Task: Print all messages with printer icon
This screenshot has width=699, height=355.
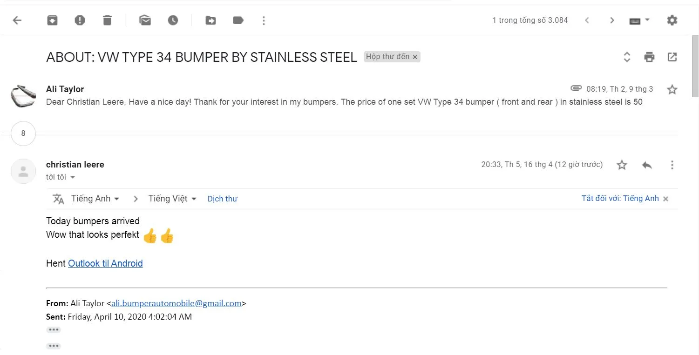Action: [649, 57]
